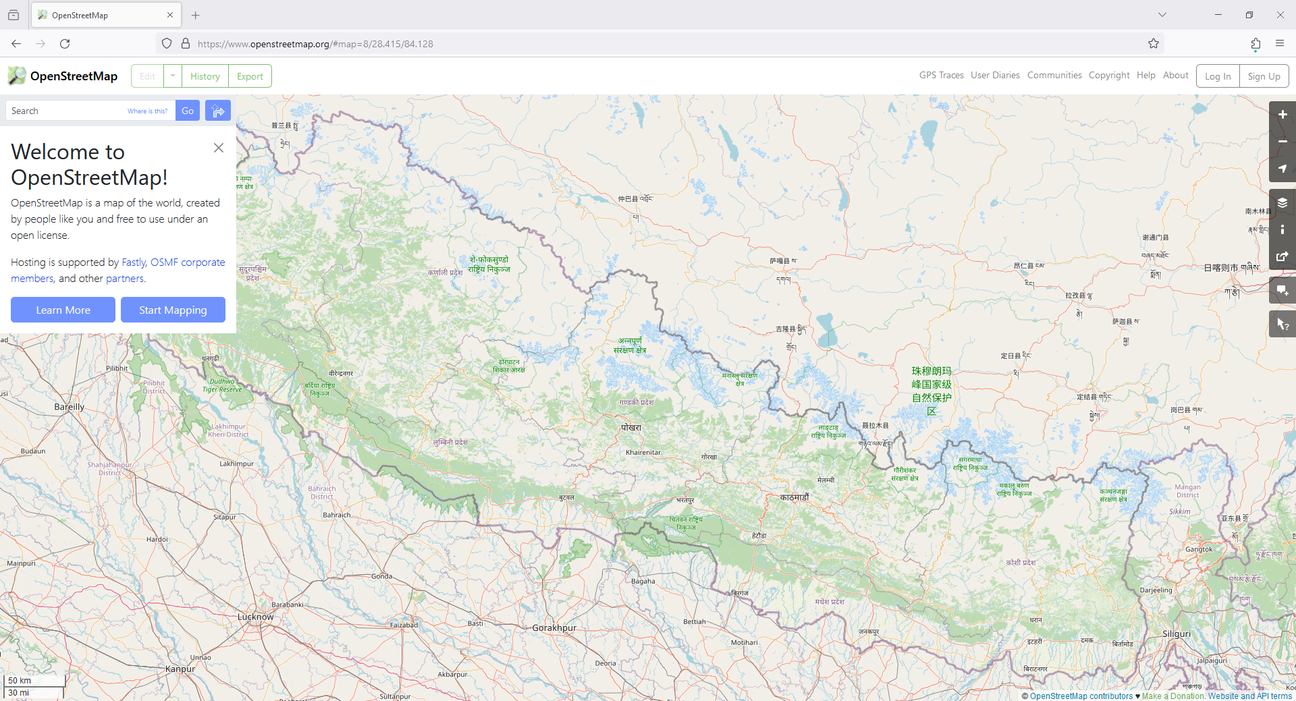
Task: Open the Map Key info panel
Action: pyautogui.click(x=1282, y=229)
